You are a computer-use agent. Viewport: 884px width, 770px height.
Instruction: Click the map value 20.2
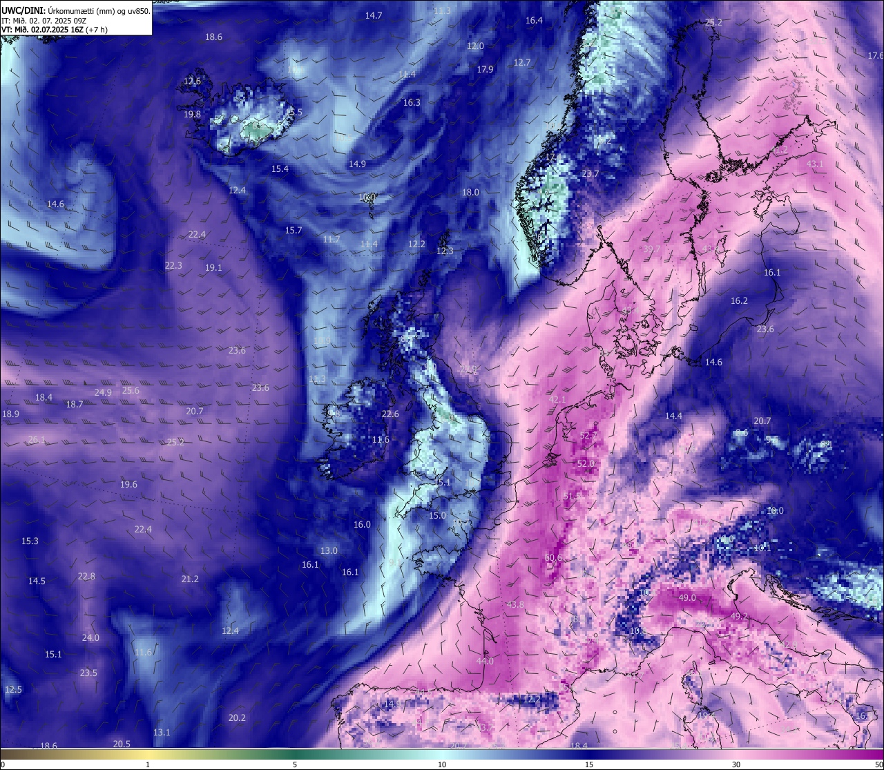click(237, 718)
